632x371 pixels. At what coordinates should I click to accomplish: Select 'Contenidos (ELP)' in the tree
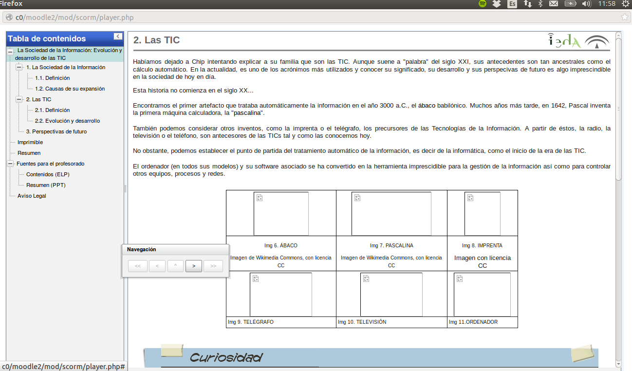pyautogui.click(x=48, y=174)
